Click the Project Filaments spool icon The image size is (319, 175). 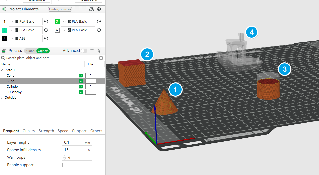coord(4,9)
